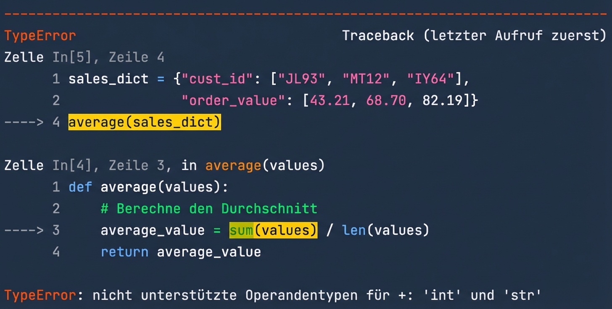Click the final TypeError message line
Viewport: 612px width, 309px height.
click(x=272, y=295)
